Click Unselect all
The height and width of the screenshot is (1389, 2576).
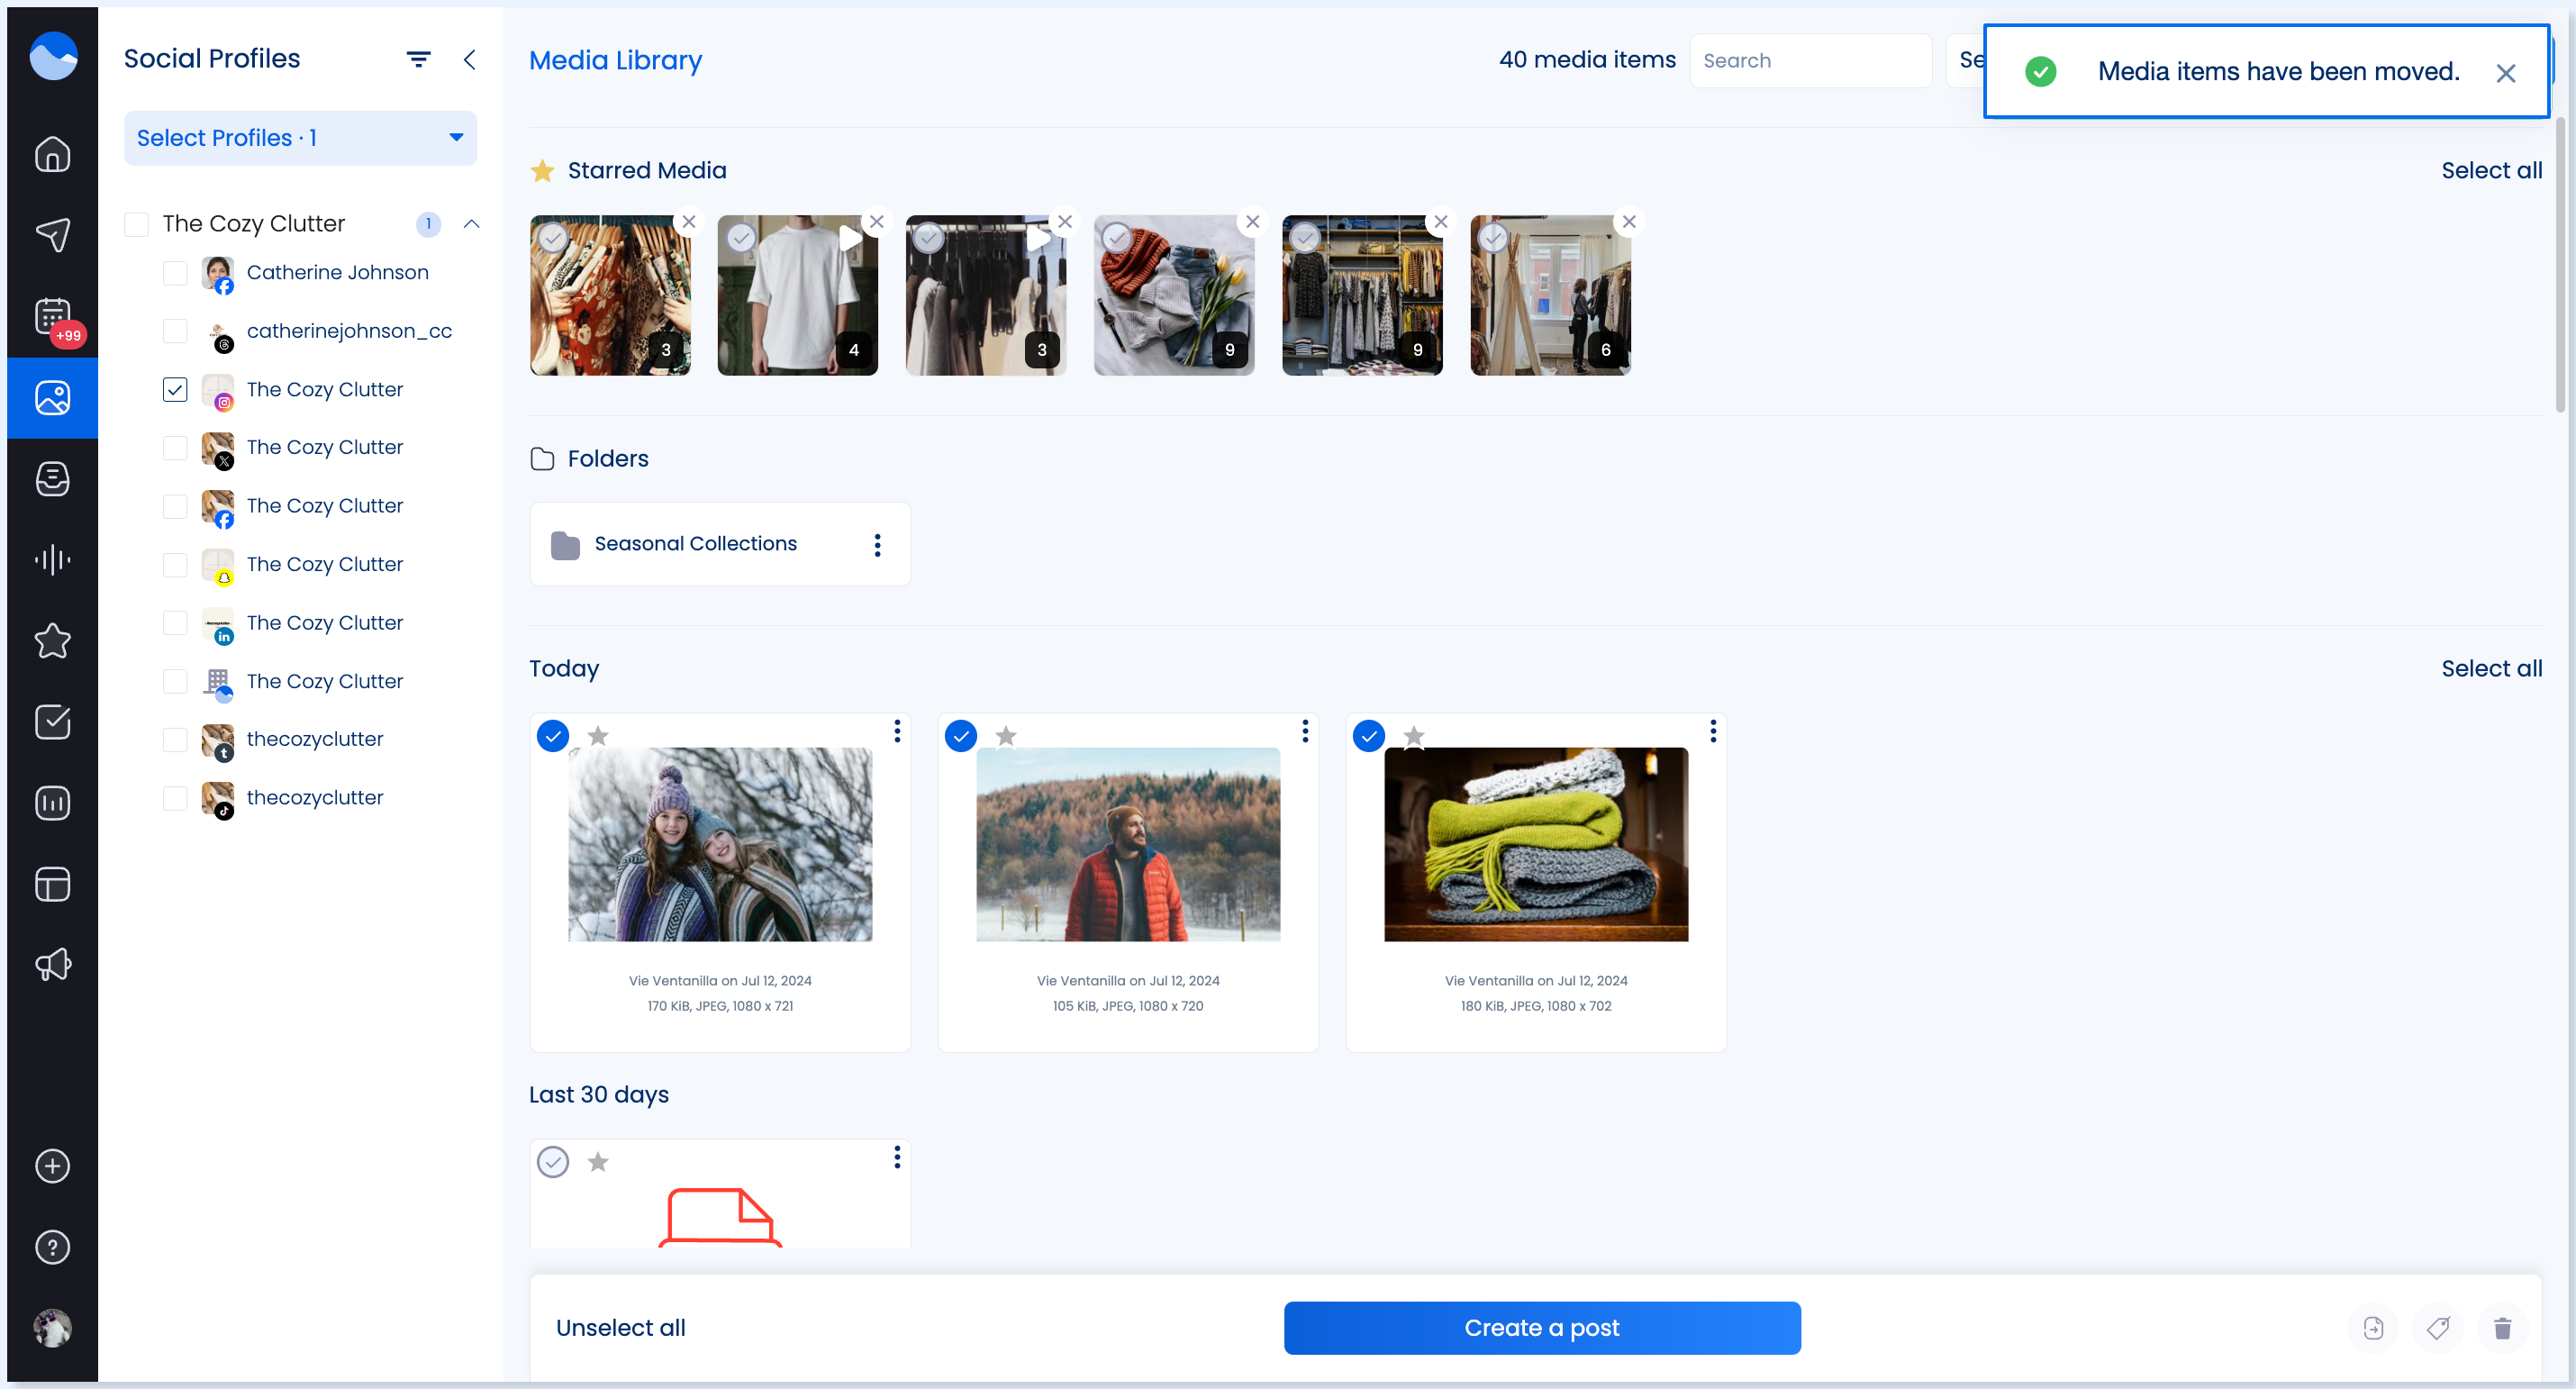pyautogui.click(x=621, y=1328)
